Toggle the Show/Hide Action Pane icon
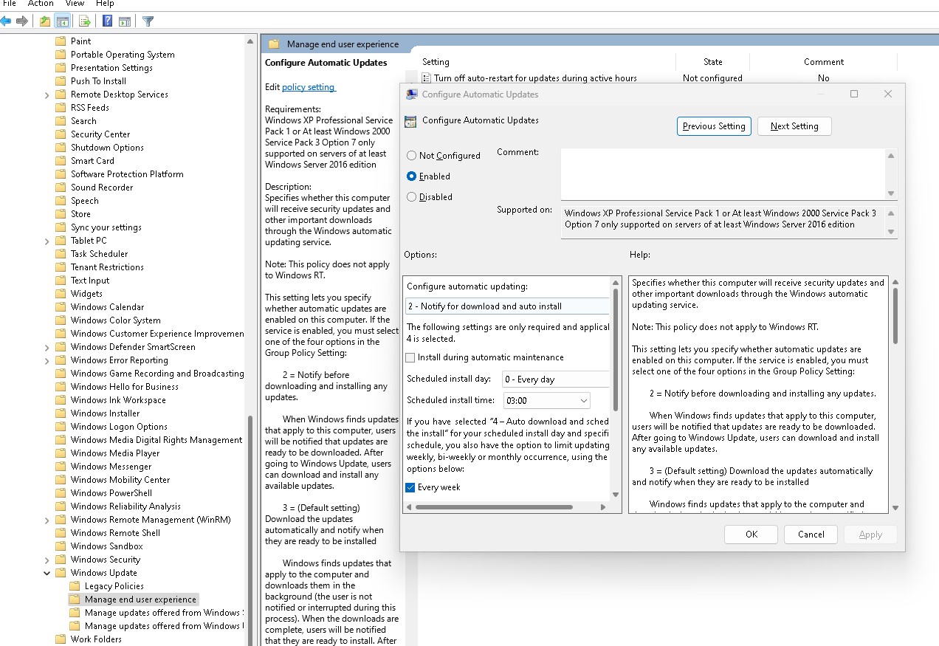This screenshot has width=939, height=646. 125,21
